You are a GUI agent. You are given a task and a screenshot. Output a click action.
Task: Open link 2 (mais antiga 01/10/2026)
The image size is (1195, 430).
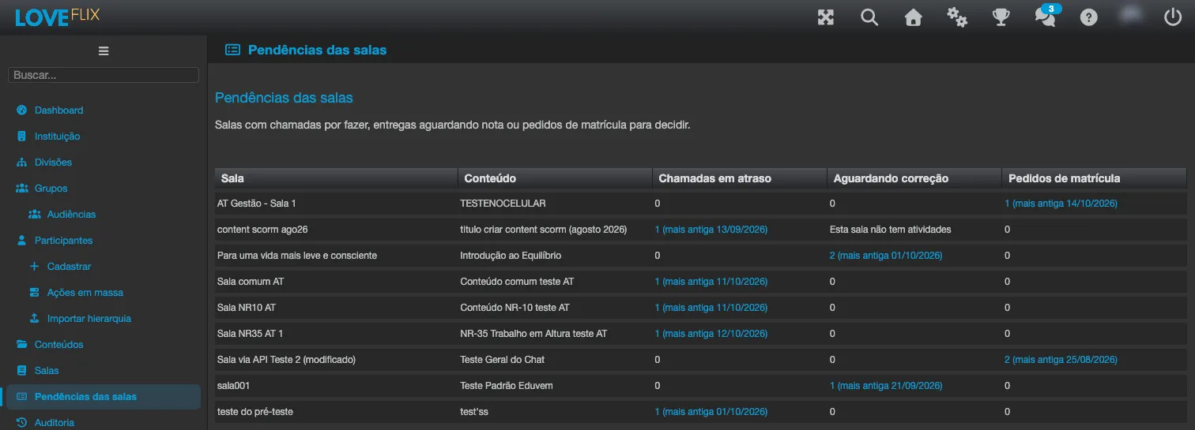click(886, 255)
